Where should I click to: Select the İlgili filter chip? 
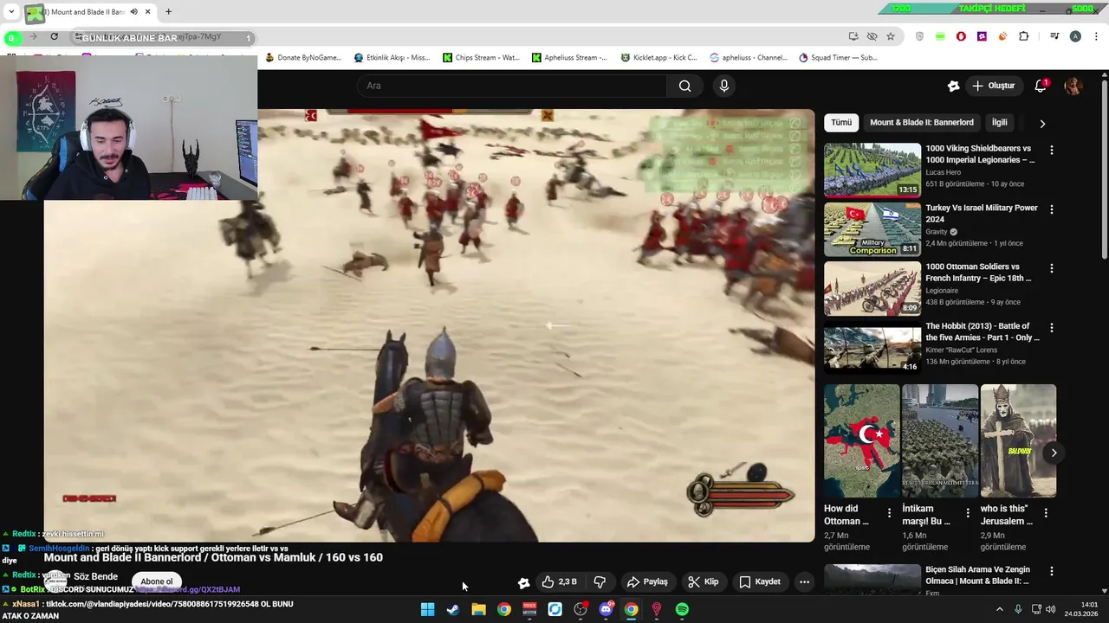[x=999, y=122]
